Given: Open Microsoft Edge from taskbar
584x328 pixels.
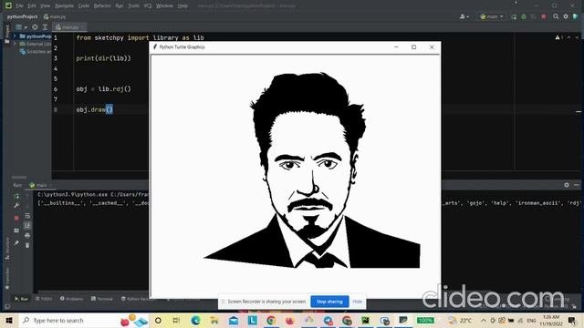Looking at the screenshot, I should [x=195, y=320].
